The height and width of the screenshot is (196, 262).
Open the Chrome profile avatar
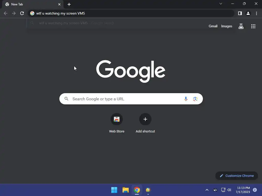click(x=248, y=13)
